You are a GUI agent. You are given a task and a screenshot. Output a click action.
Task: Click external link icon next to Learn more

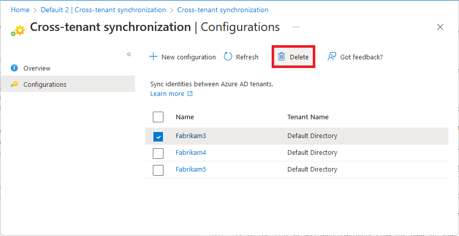(190, 94)
